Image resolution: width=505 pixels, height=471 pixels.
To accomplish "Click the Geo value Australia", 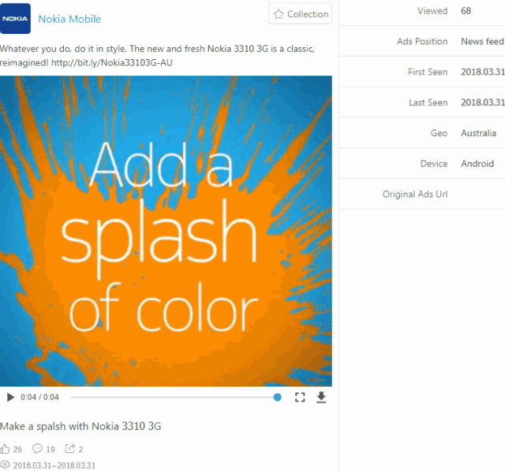I will pyautogui.click(x=478, y=133).
